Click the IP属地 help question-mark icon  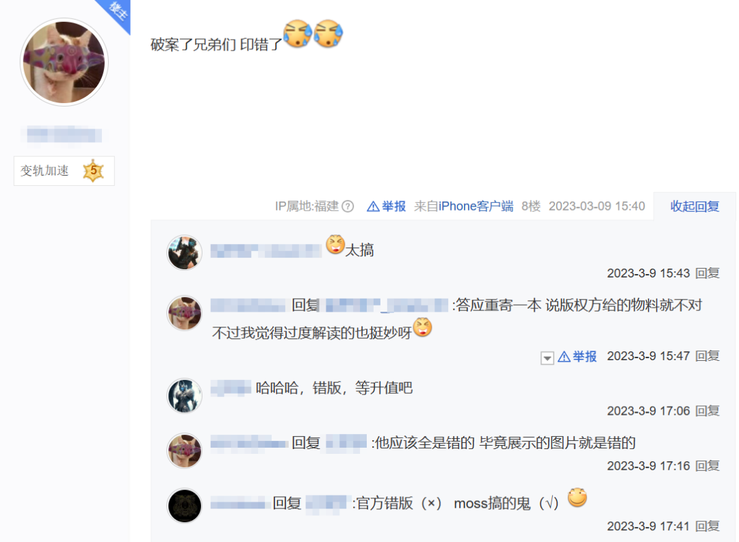pos(348,206)
